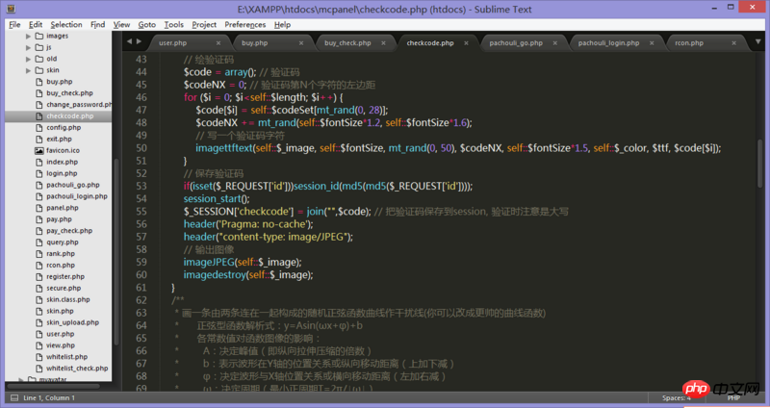Open the tab list dropdown arrow

click(759, 43)
